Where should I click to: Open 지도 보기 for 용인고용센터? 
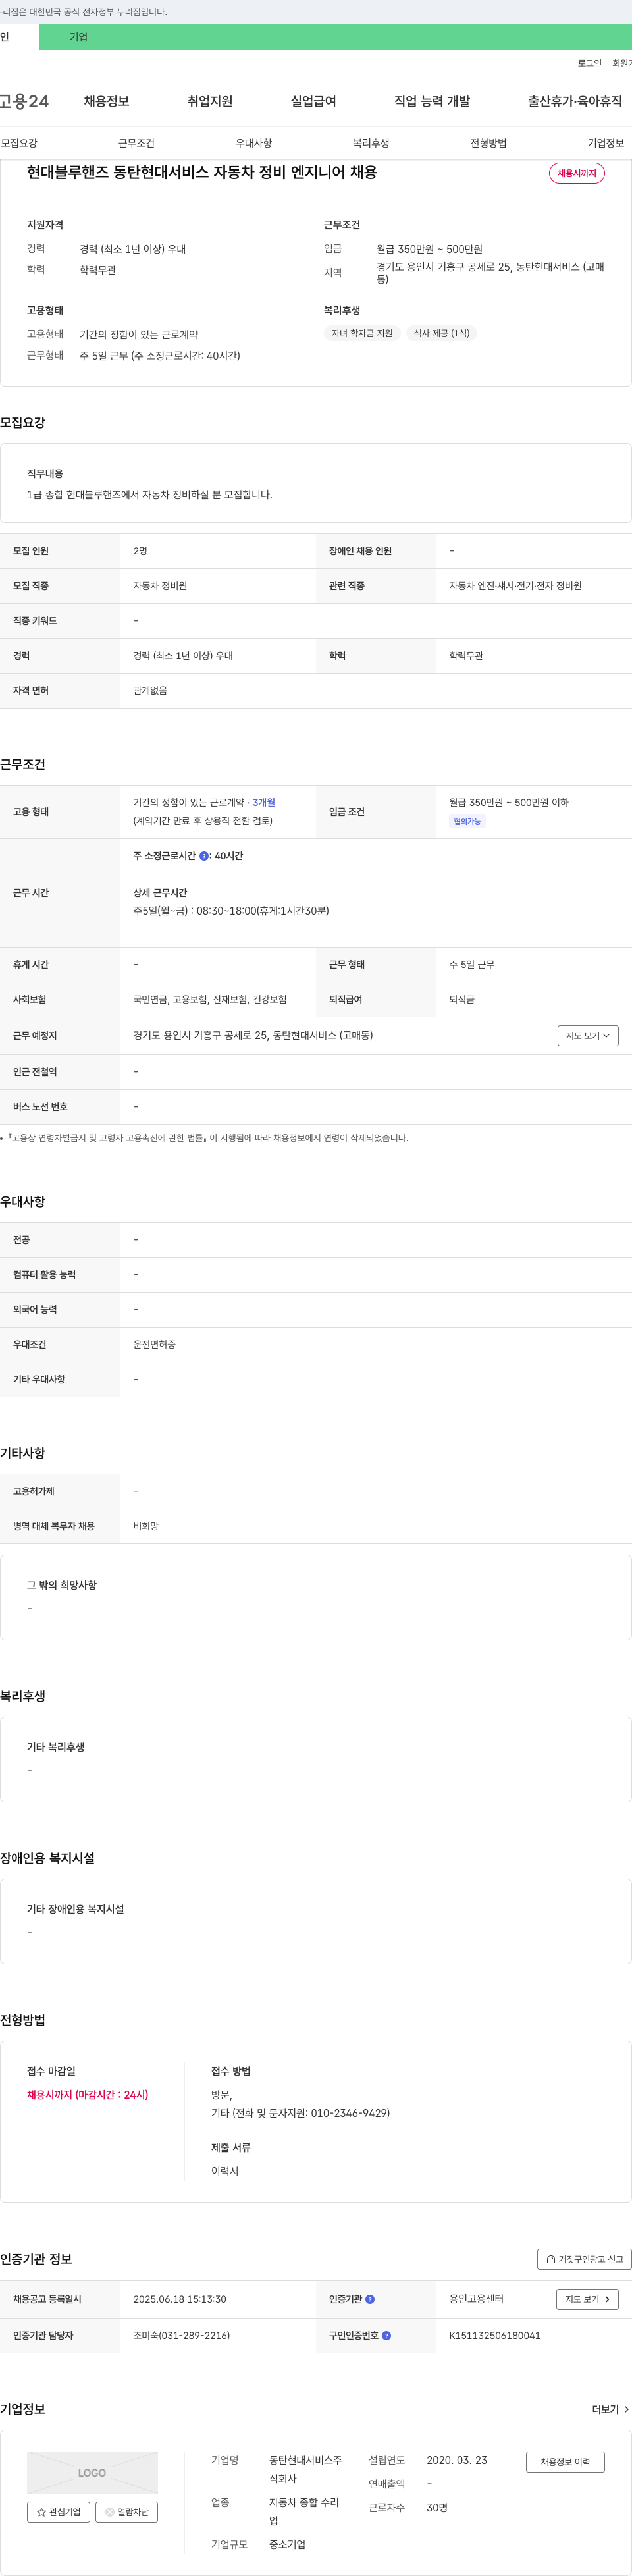coord(588,2299)
